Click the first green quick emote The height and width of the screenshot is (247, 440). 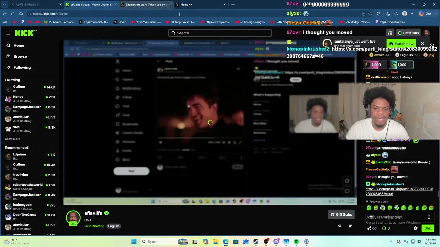tap(369, 208)
